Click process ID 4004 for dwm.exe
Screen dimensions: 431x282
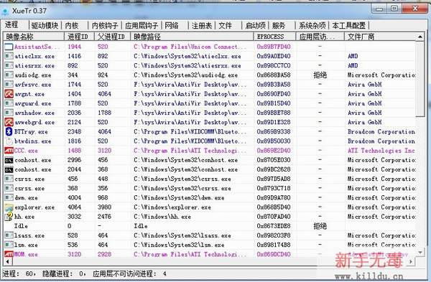[x=74, y=198]
